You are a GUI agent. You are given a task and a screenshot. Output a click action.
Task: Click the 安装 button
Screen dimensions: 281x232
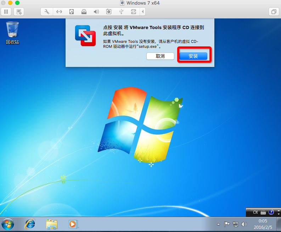click(x=193, y=56)
